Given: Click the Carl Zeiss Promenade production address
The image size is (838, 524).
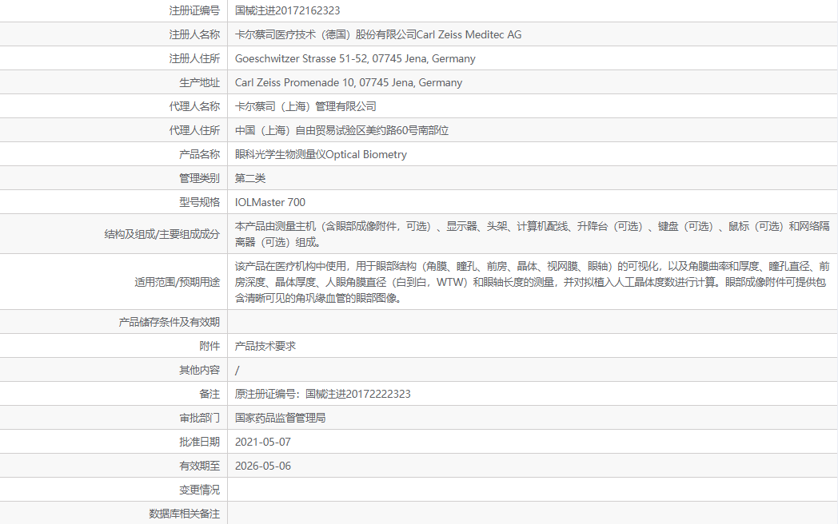Looking at the screenshot, I should tap(348, 82).
